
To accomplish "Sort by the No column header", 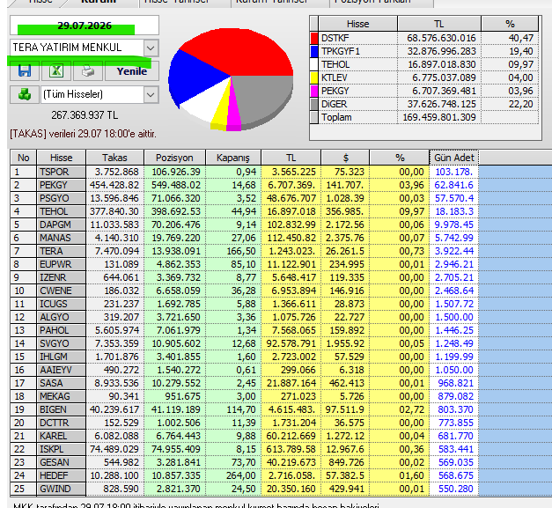I will (x=24, y=158).
